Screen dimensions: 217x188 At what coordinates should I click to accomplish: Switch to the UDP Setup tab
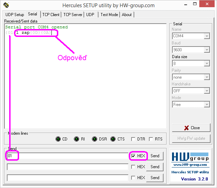click(x=15, y=15)
